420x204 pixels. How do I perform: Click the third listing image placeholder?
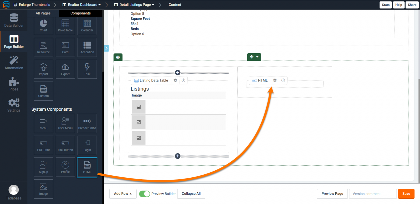click(x=139, y=138)
